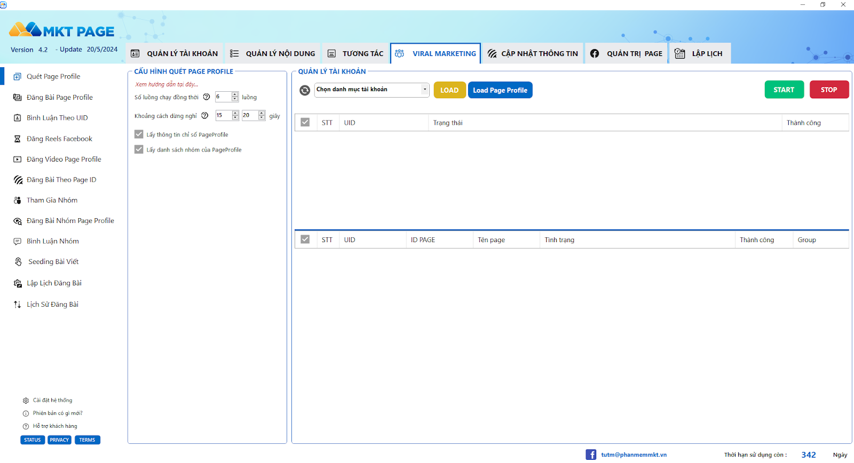Click the Cài đặt hệ thống gear icon

tap(26, 400)
